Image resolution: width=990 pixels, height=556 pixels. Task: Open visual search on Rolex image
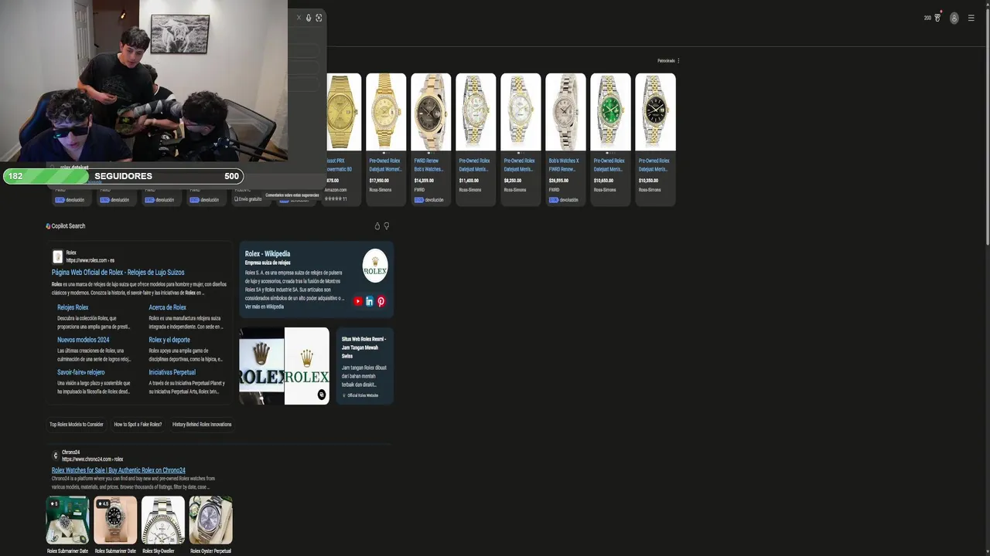coord(322,395)
